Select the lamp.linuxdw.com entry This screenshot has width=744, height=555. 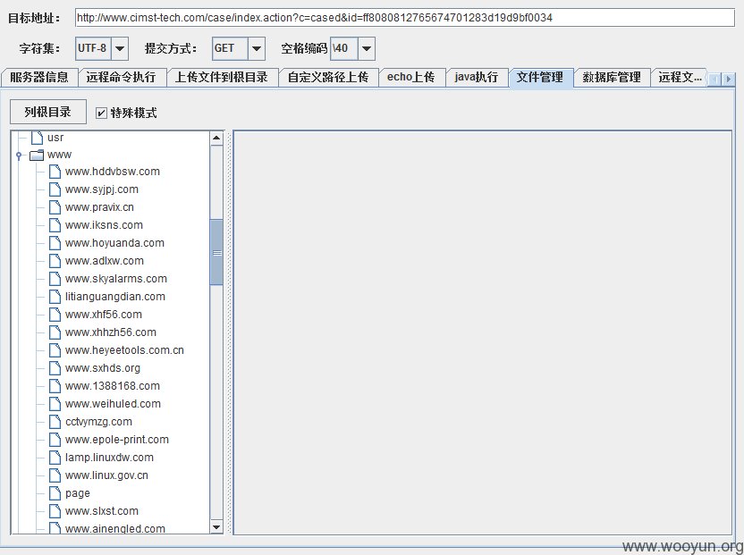click(109, 458)
